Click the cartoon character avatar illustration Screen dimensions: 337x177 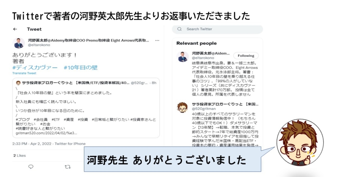point(300,142)
